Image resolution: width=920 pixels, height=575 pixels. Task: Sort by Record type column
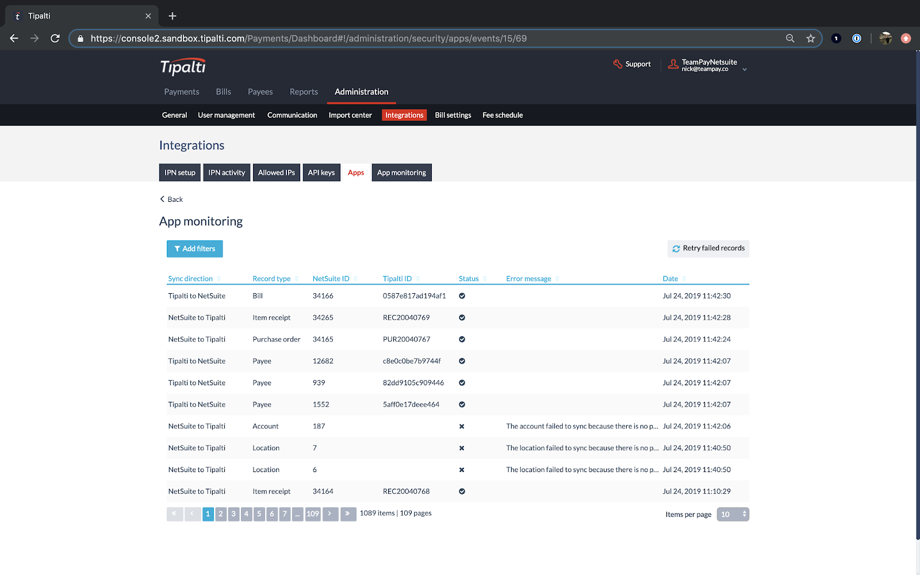click(275, 279)
